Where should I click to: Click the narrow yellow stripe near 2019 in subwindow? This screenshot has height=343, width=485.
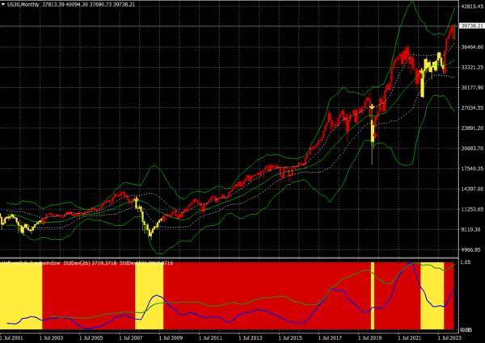click(x=373, y=295)
